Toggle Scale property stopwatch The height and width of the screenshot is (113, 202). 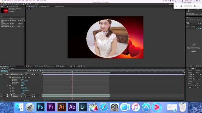(11, 90)
